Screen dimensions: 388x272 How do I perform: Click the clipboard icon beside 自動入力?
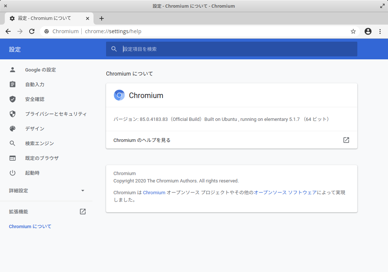[13, 84]
